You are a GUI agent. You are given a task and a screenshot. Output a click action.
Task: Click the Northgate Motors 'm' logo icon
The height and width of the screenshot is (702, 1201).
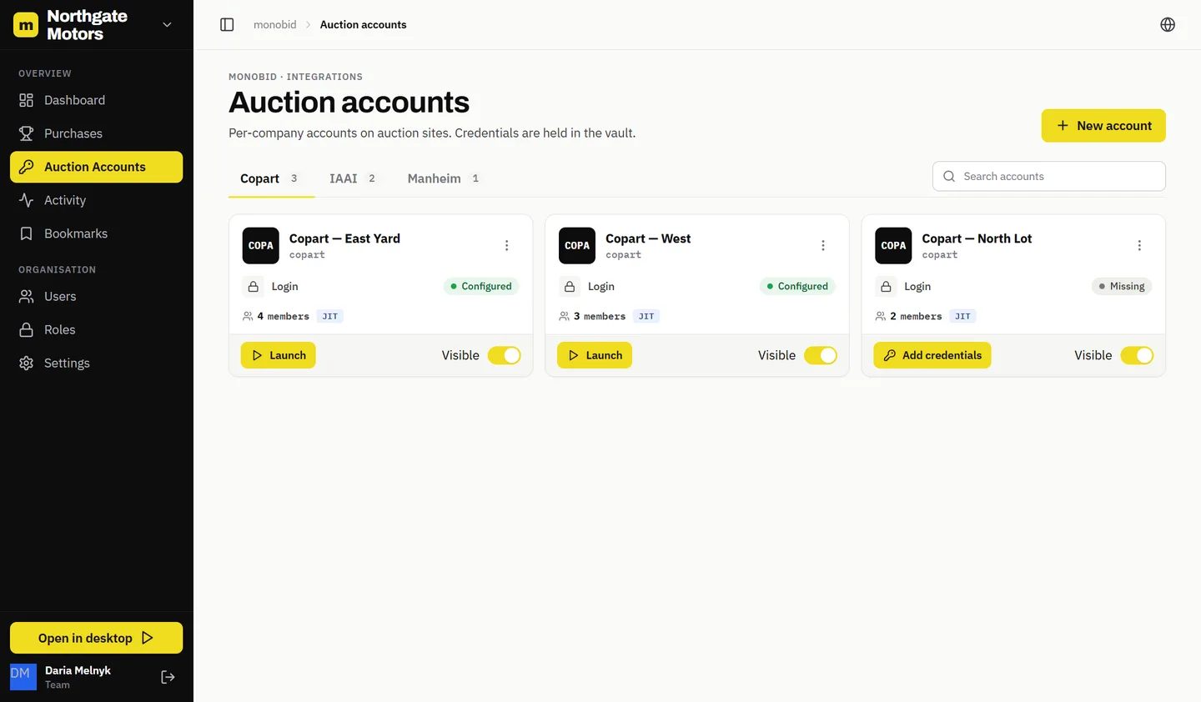pyautogui.click(x=26, y=25)
